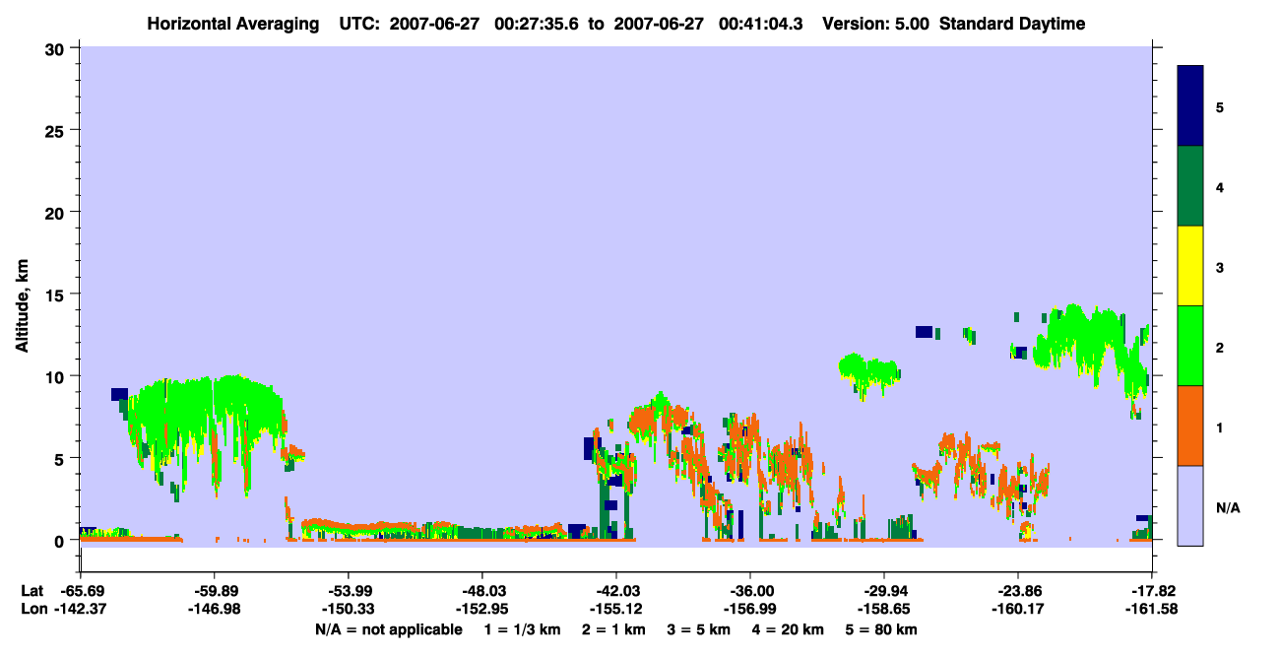Click the 'Lon' axis row label
This screenshot has height=657, width=1280.
tap(32, 609)
